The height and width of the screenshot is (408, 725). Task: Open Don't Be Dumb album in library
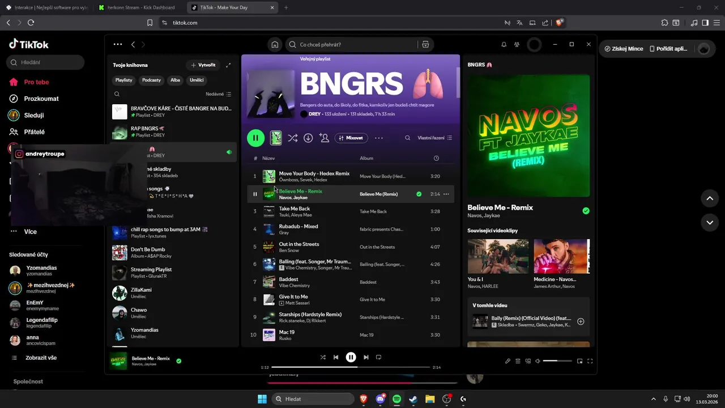click(173, 253)
